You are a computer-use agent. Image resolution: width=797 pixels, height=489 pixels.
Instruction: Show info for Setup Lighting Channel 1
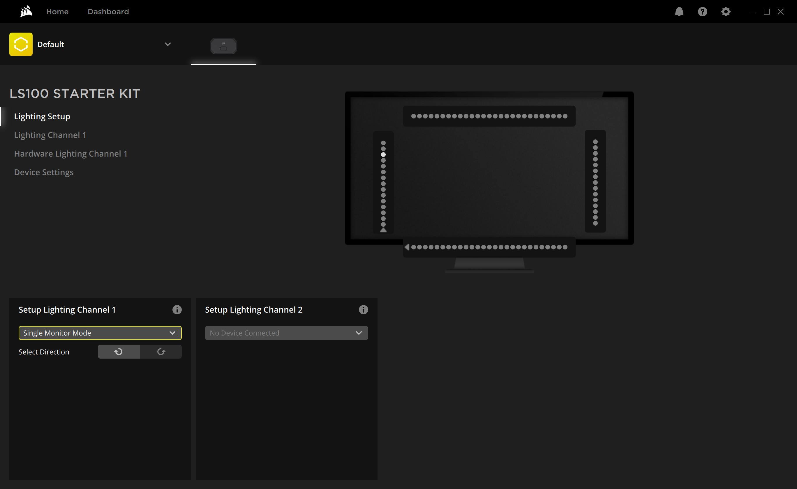tap(177, 309)
